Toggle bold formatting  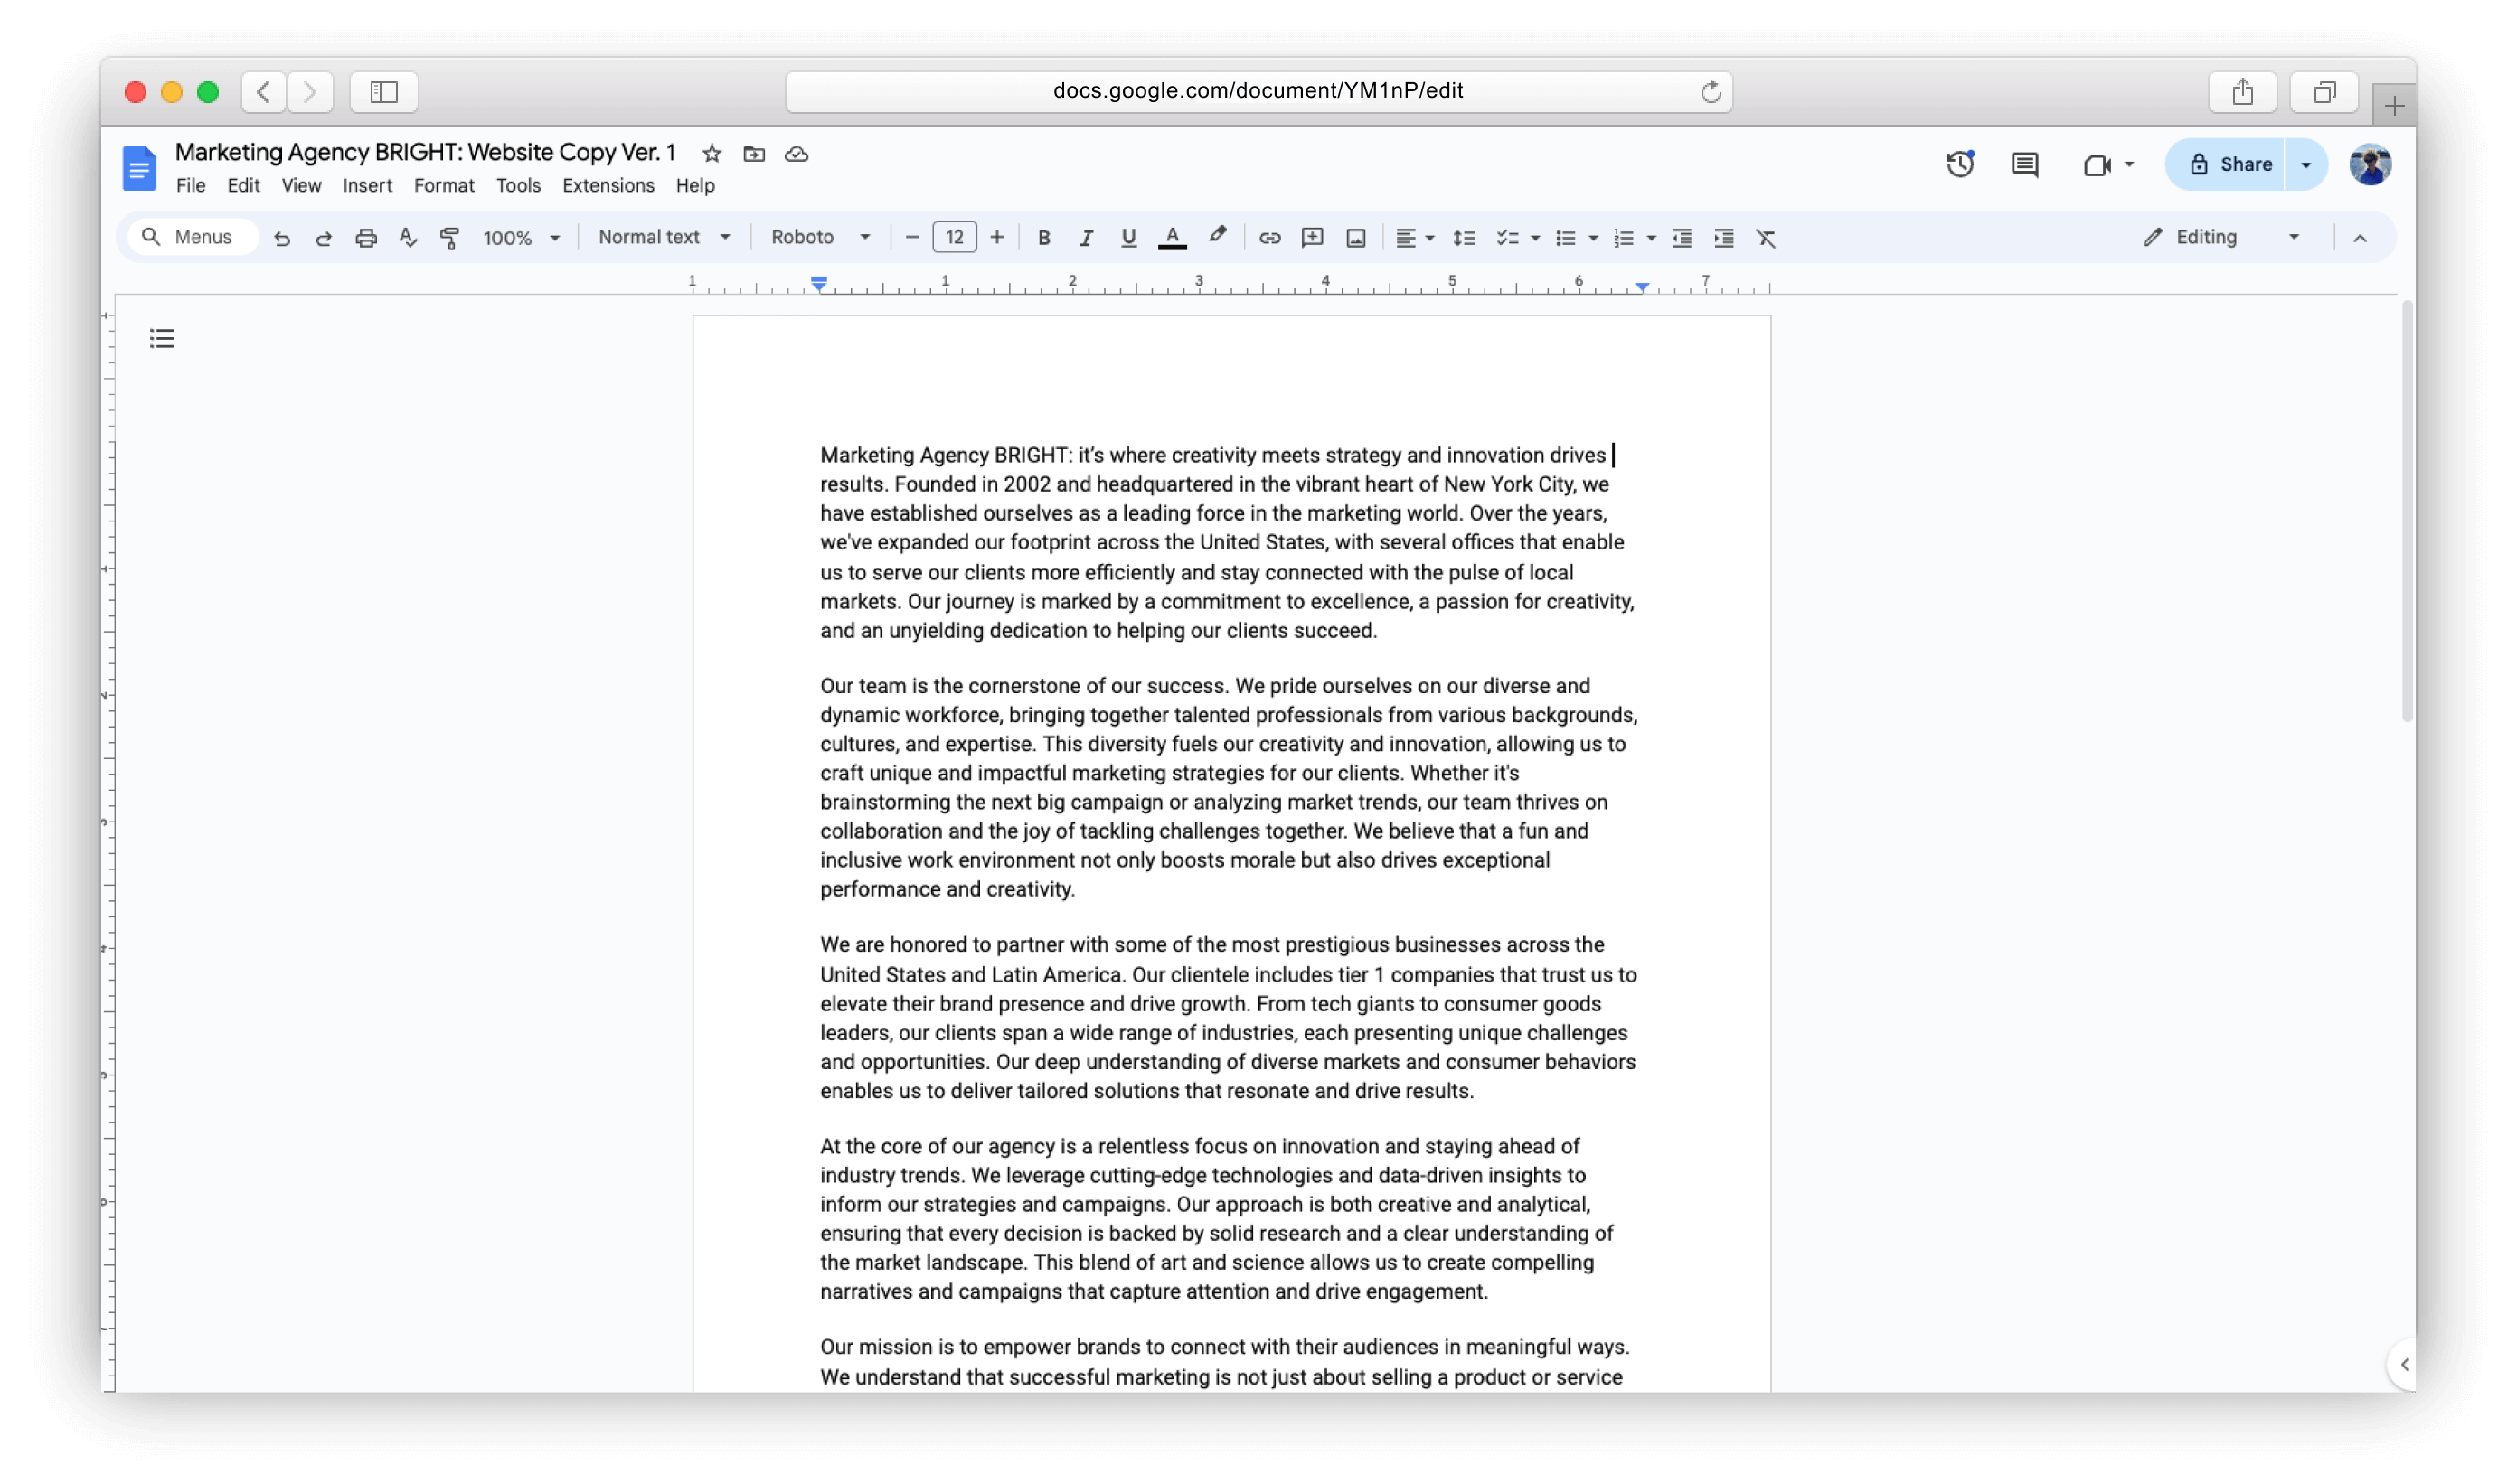1043,237
